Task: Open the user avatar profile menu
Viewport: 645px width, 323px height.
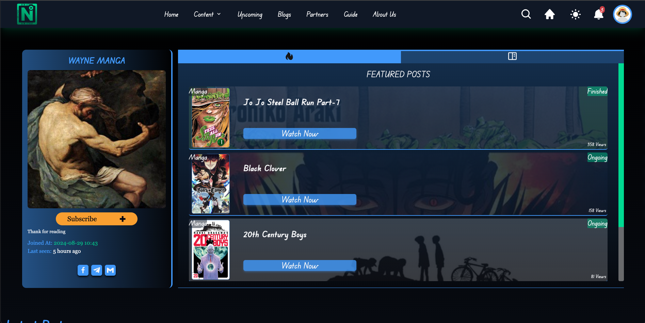Action: pos(622,14)
